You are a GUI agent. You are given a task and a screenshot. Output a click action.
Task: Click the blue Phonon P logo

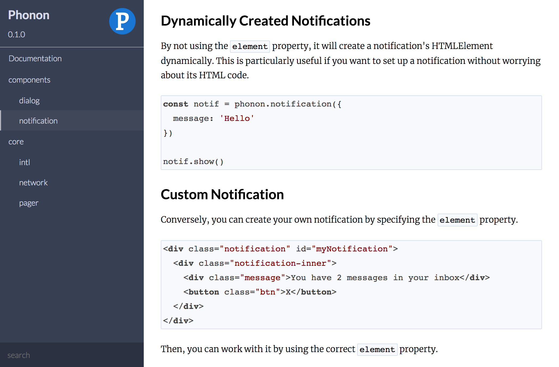122,21
